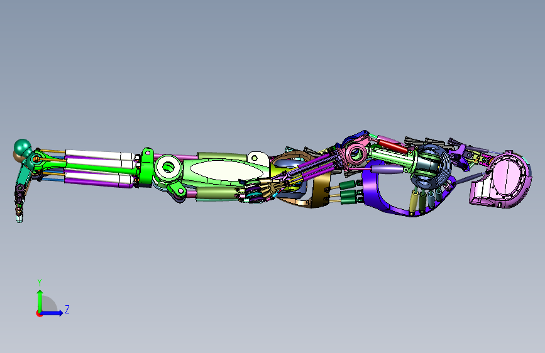Select the red cylinder on the upper right assembly
Image resolution: width=545 pixels, height=353 pixels.
point(392,145)
